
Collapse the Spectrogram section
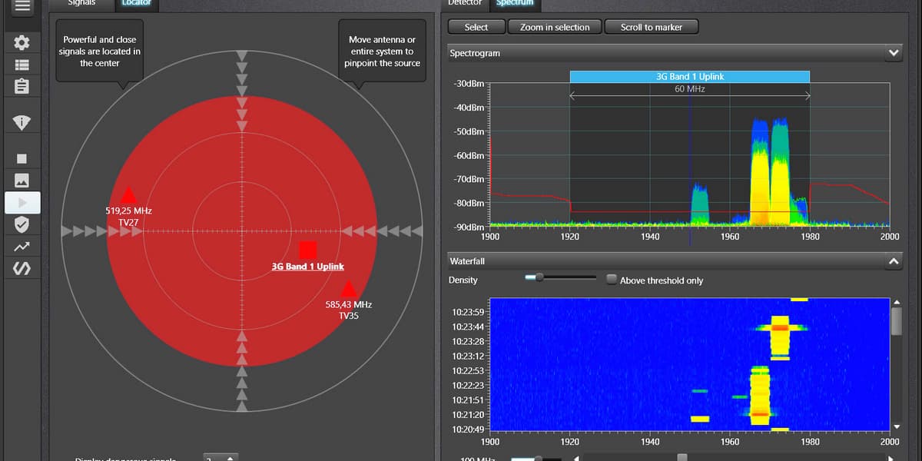893,53
